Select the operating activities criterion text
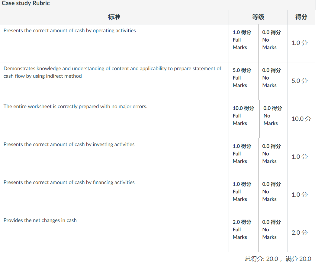Image resolution: width=331 pixels, height=263 pixels. click(x=70, y=30)
